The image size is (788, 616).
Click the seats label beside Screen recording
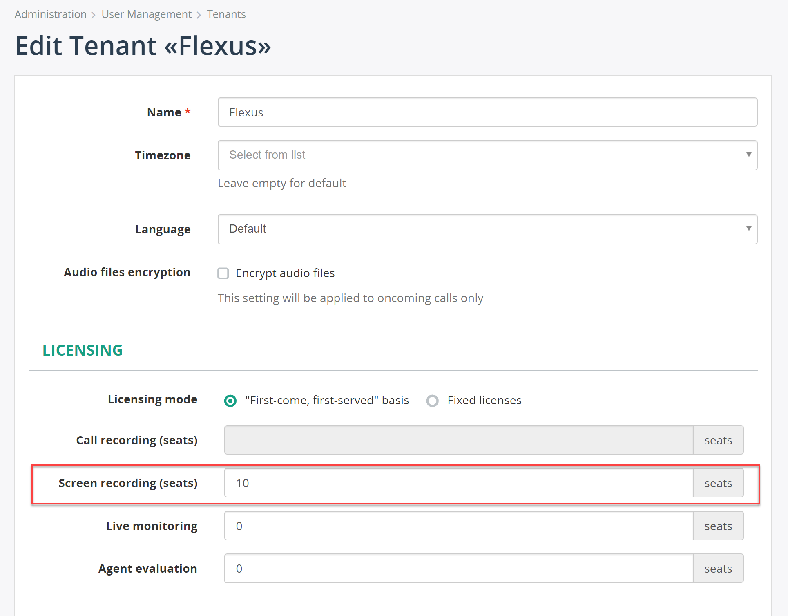tap(718, 483)
